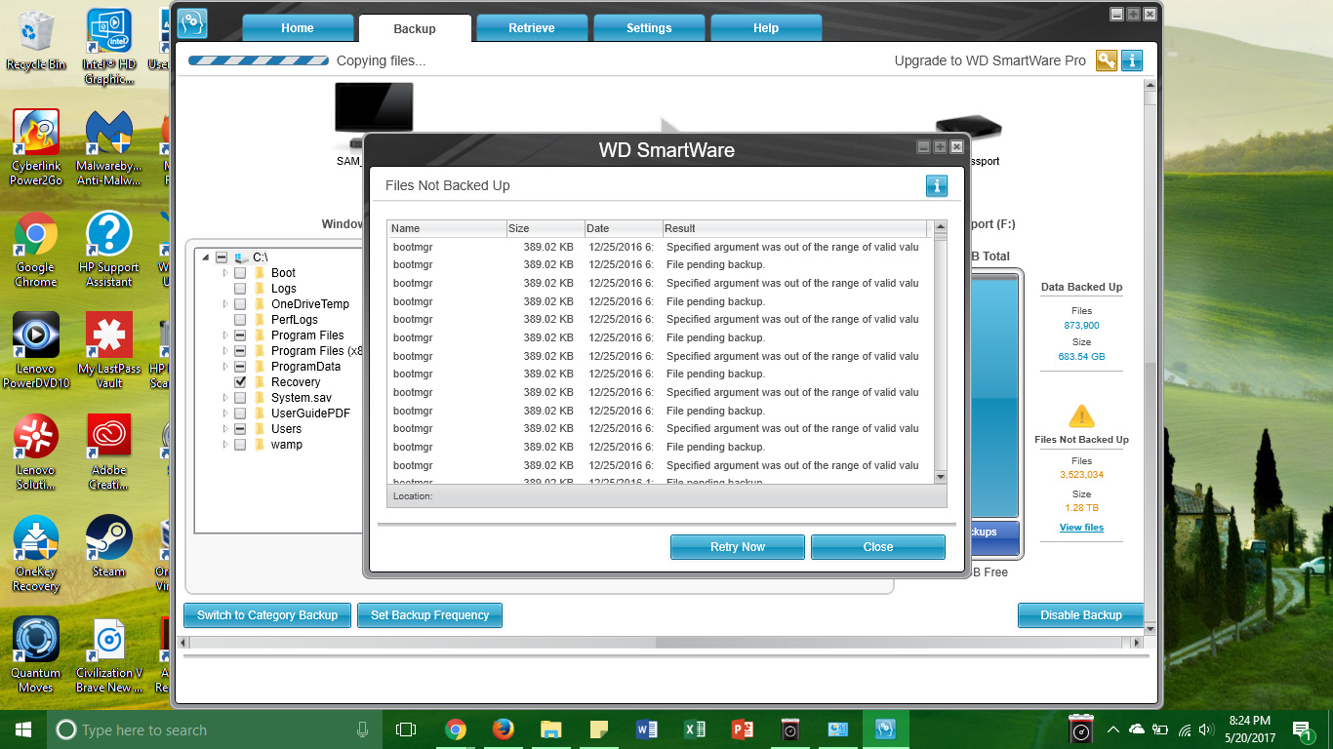The image size is (1333, 749).
Task: Click Switch to Category Backup button
Action: coord(267,615)
